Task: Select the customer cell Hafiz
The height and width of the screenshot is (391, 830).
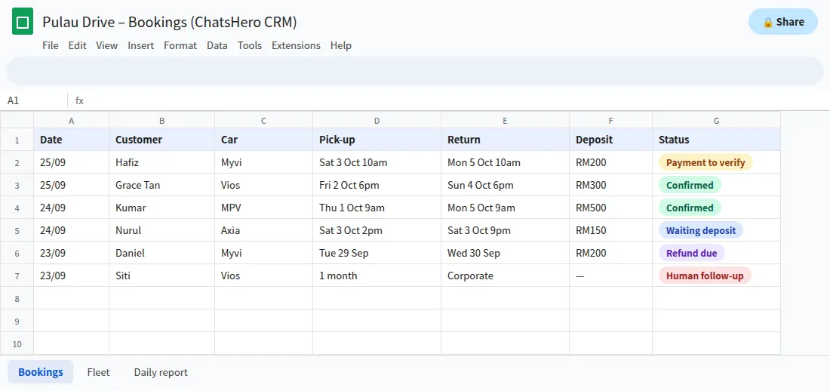Action: pyautogui.click(x=162, y=162)
